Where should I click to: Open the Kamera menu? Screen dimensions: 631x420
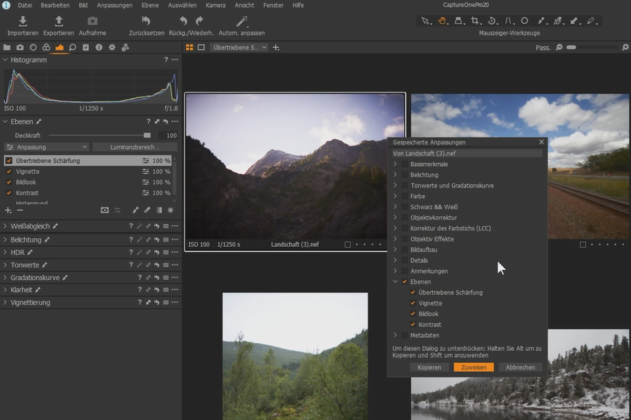tap(216, 5)
